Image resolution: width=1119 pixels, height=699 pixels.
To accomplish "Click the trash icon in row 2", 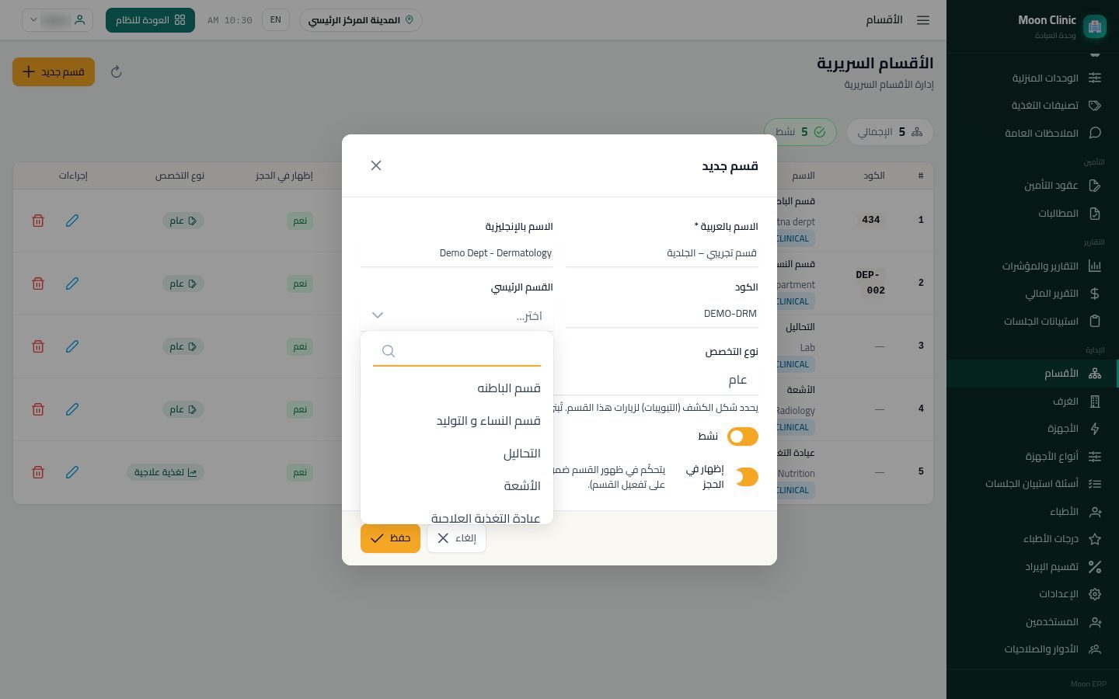I will click(38, 283).
